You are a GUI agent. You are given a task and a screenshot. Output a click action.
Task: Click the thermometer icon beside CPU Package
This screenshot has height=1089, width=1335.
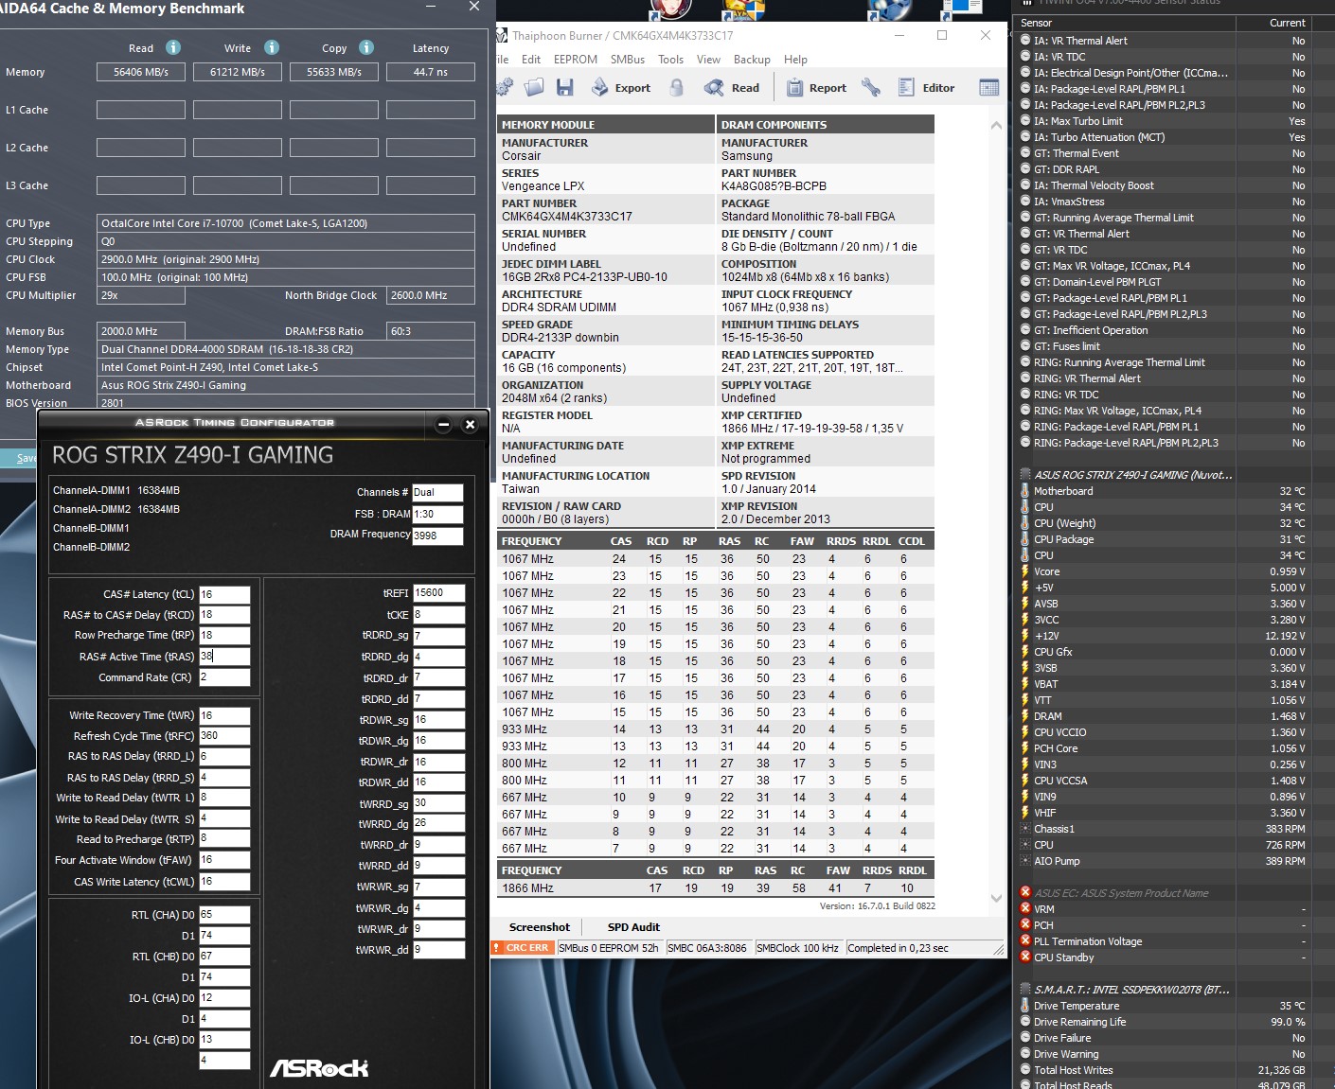pos(1024,539)
